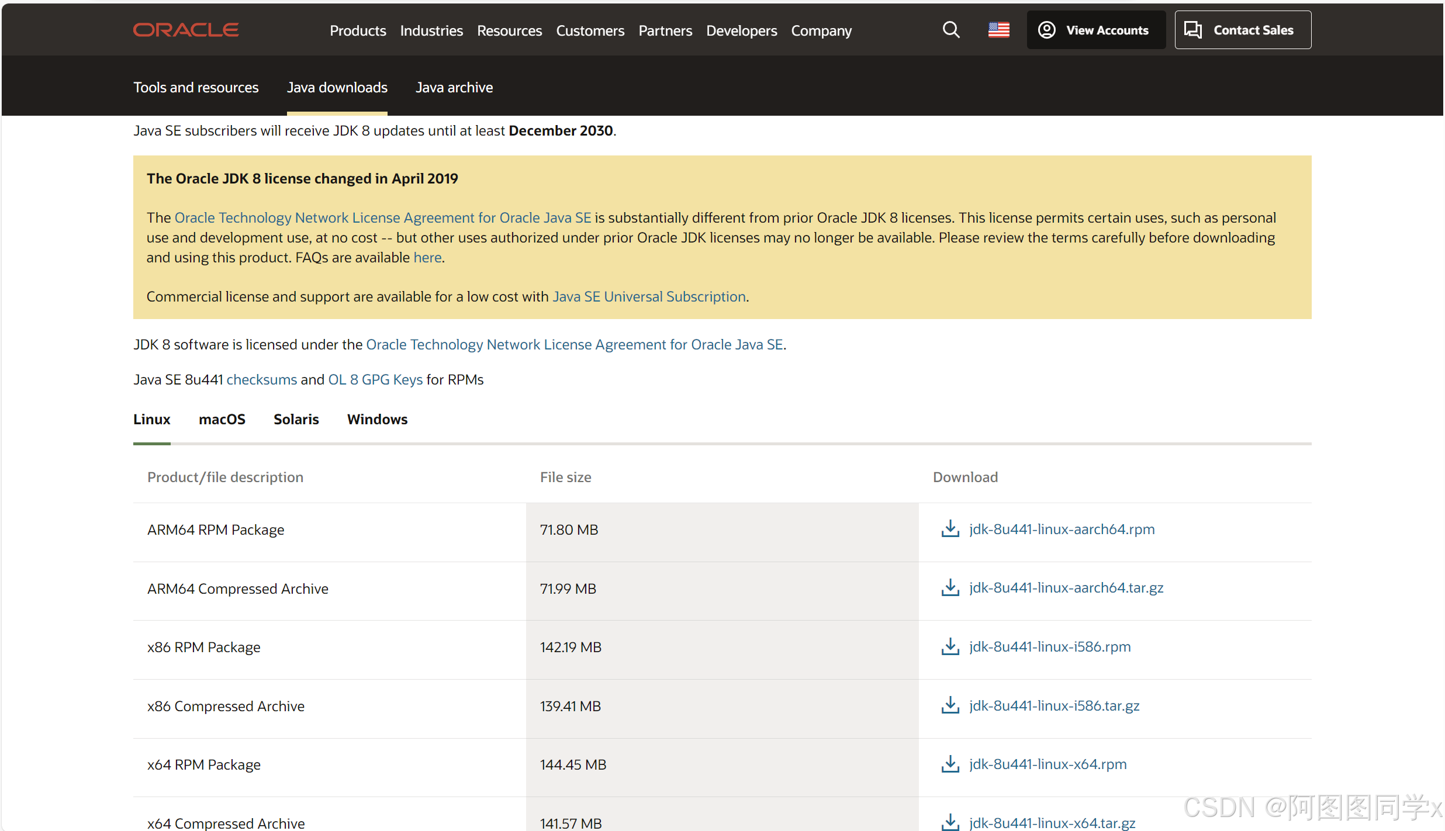Image resolution: width=1445 pixels, height=831 pixels.
Task: Open the Developers menu
Action: tap(741, 30)
